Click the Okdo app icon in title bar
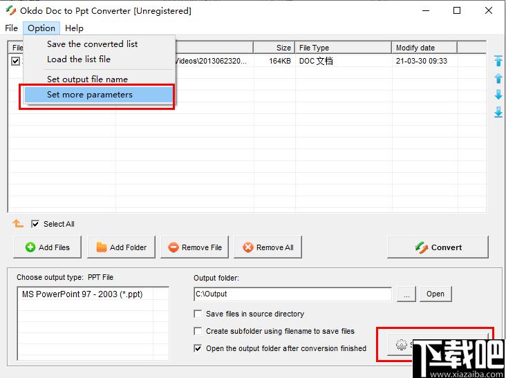 pos(10,10)
